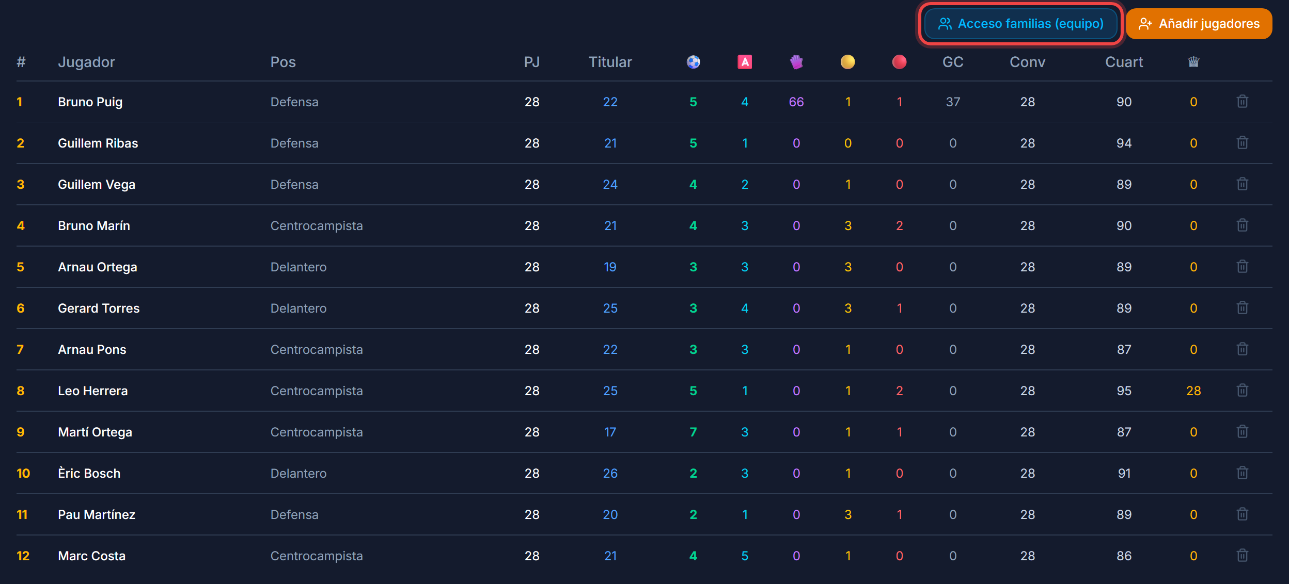
Task: Delete Pau Martínez via trash icon
Action: coord(1242,514)
